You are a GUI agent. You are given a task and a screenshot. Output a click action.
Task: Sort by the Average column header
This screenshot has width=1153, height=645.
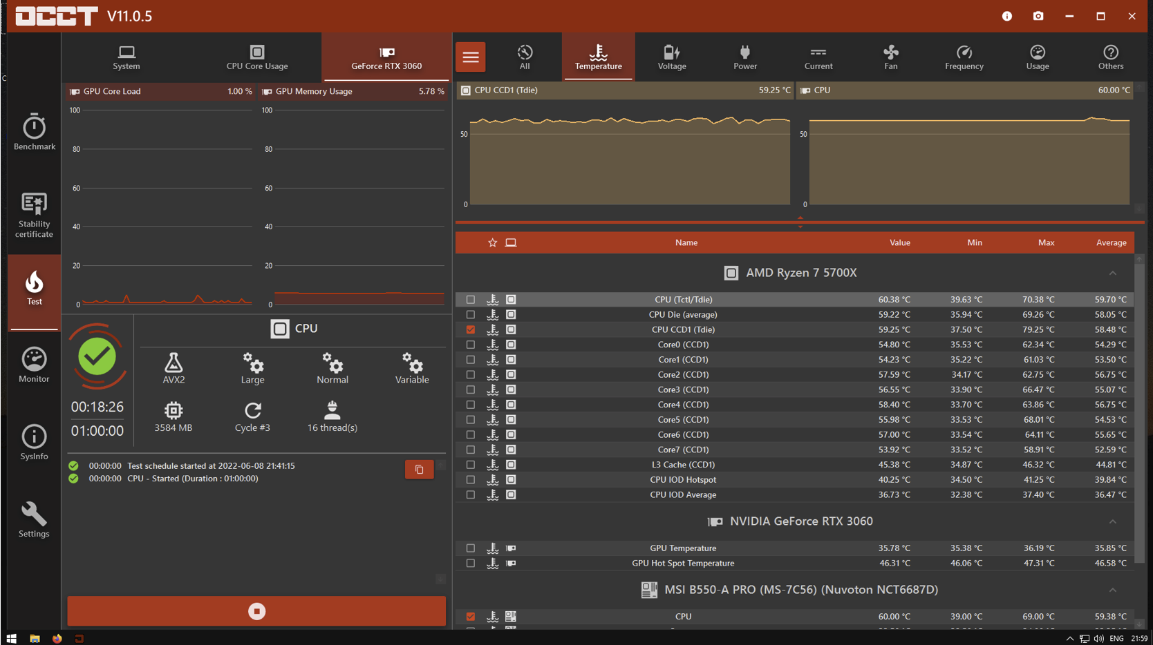(1111, 242)
